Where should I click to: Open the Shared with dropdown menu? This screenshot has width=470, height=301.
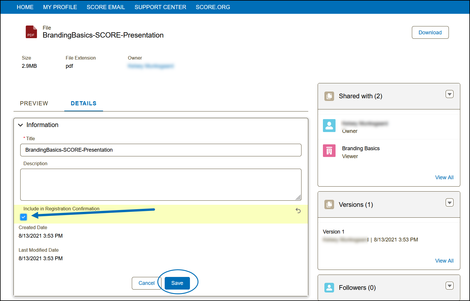(449, 94)
